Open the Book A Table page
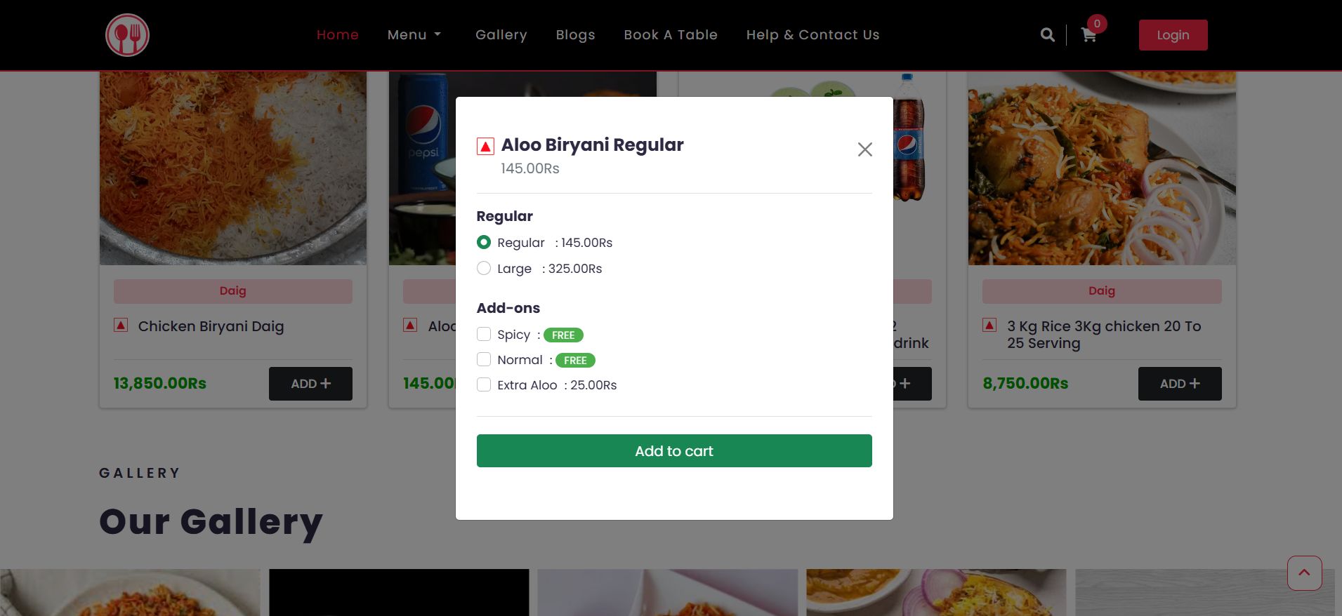The image size is (1342, 616). (x=671, y=35)
